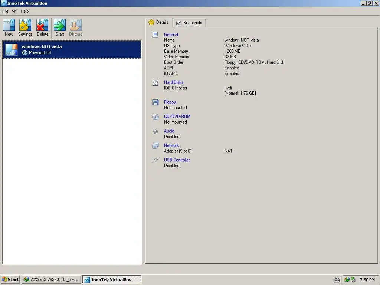The height and width of the screenshot is (285, 380).
Task: Click the 7:50 PM clock
Action: point(367,280)
